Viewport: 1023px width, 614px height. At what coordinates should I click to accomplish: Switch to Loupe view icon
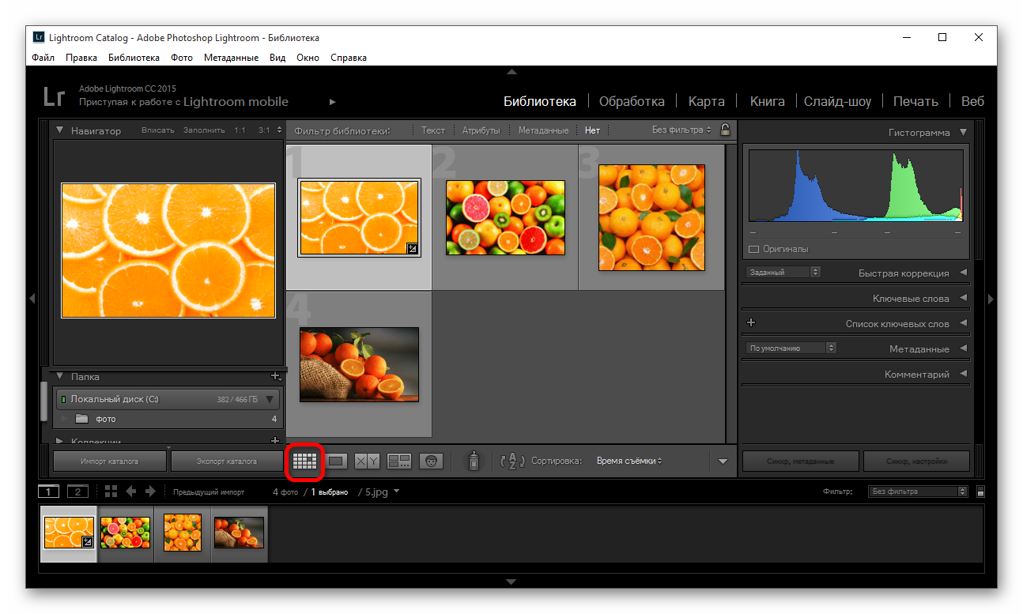(336, 461)
